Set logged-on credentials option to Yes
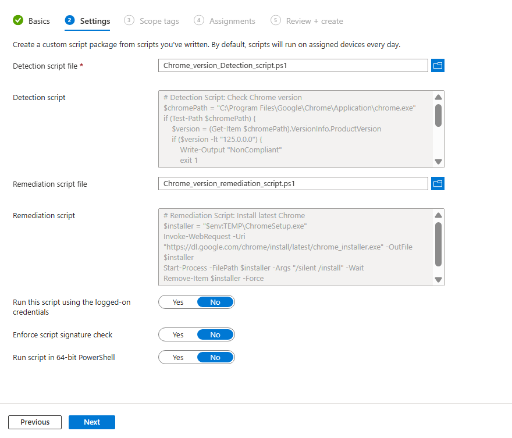This screenshot has height=438, width=512. [178, 302]
